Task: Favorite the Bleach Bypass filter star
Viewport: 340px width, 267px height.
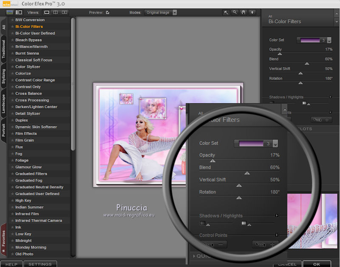Action: tap(12, 40)
